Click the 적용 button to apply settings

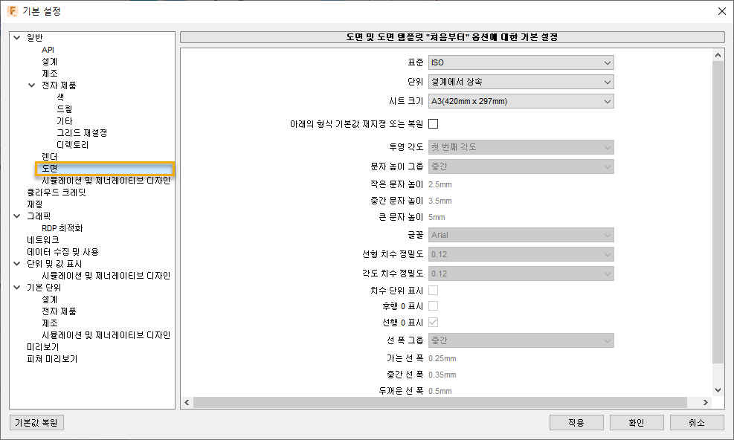point(576,422)
